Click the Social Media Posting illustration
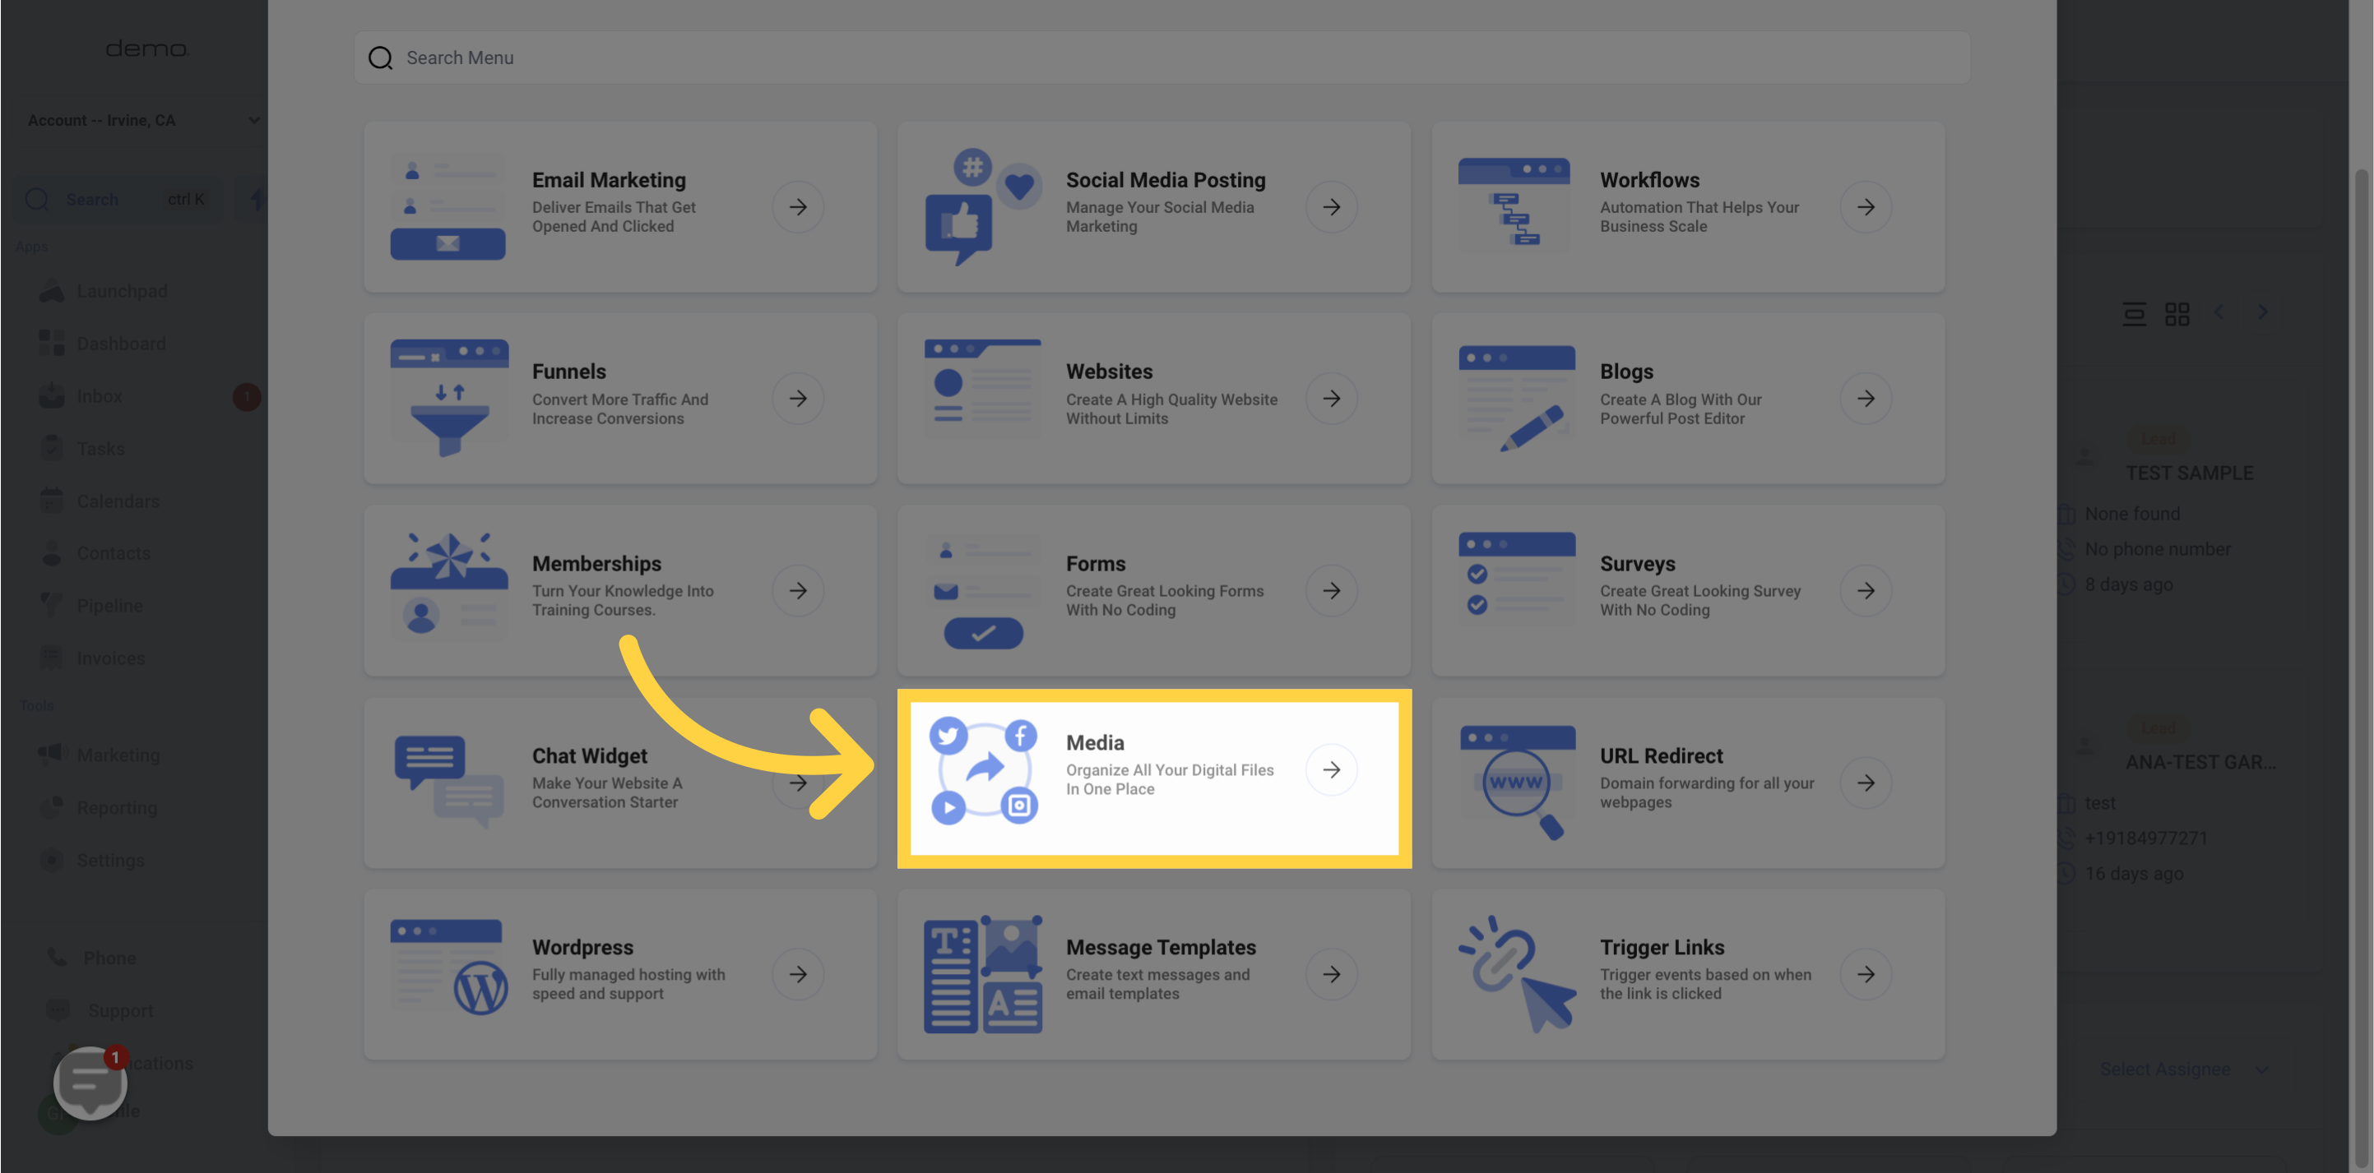 pyautogui.click(x=983, y=207)
